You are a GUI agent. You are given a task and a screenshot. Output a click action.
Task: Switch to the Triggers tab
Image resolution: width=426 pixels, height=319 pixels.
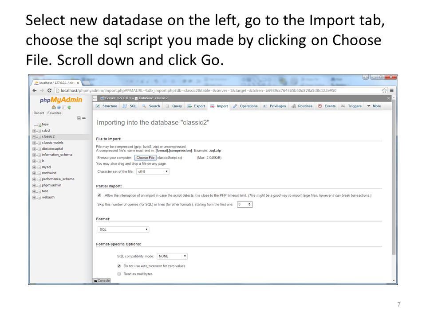351,106
